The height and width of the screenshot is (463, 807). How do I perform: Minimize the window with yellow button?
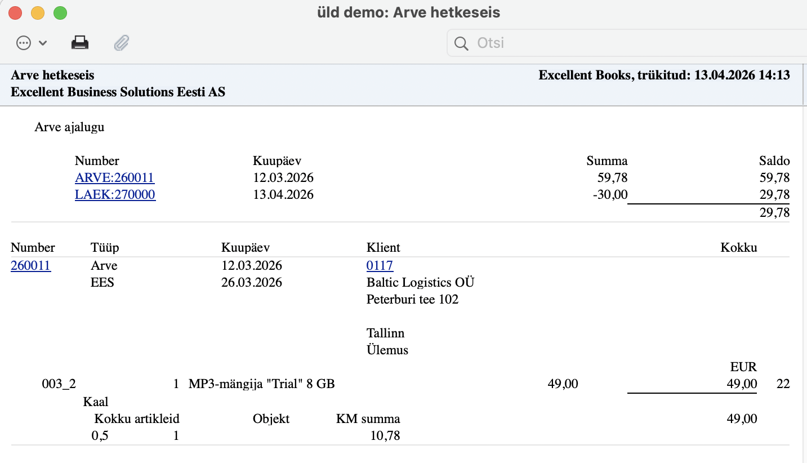coord(38,12)
